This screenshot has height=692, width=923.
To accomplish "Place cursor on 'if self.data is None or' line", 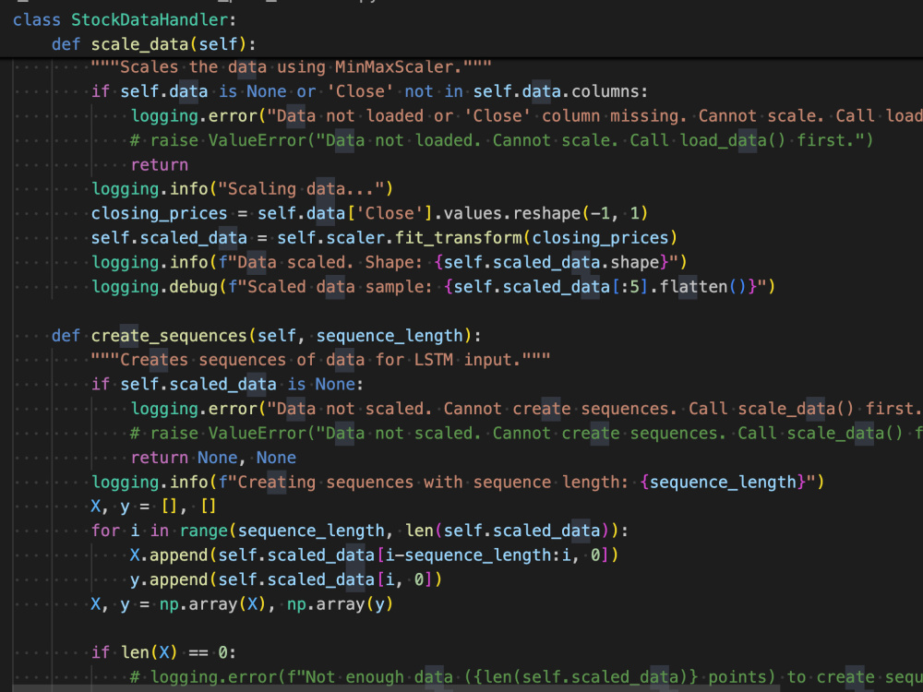I will [x=369, y=91].
